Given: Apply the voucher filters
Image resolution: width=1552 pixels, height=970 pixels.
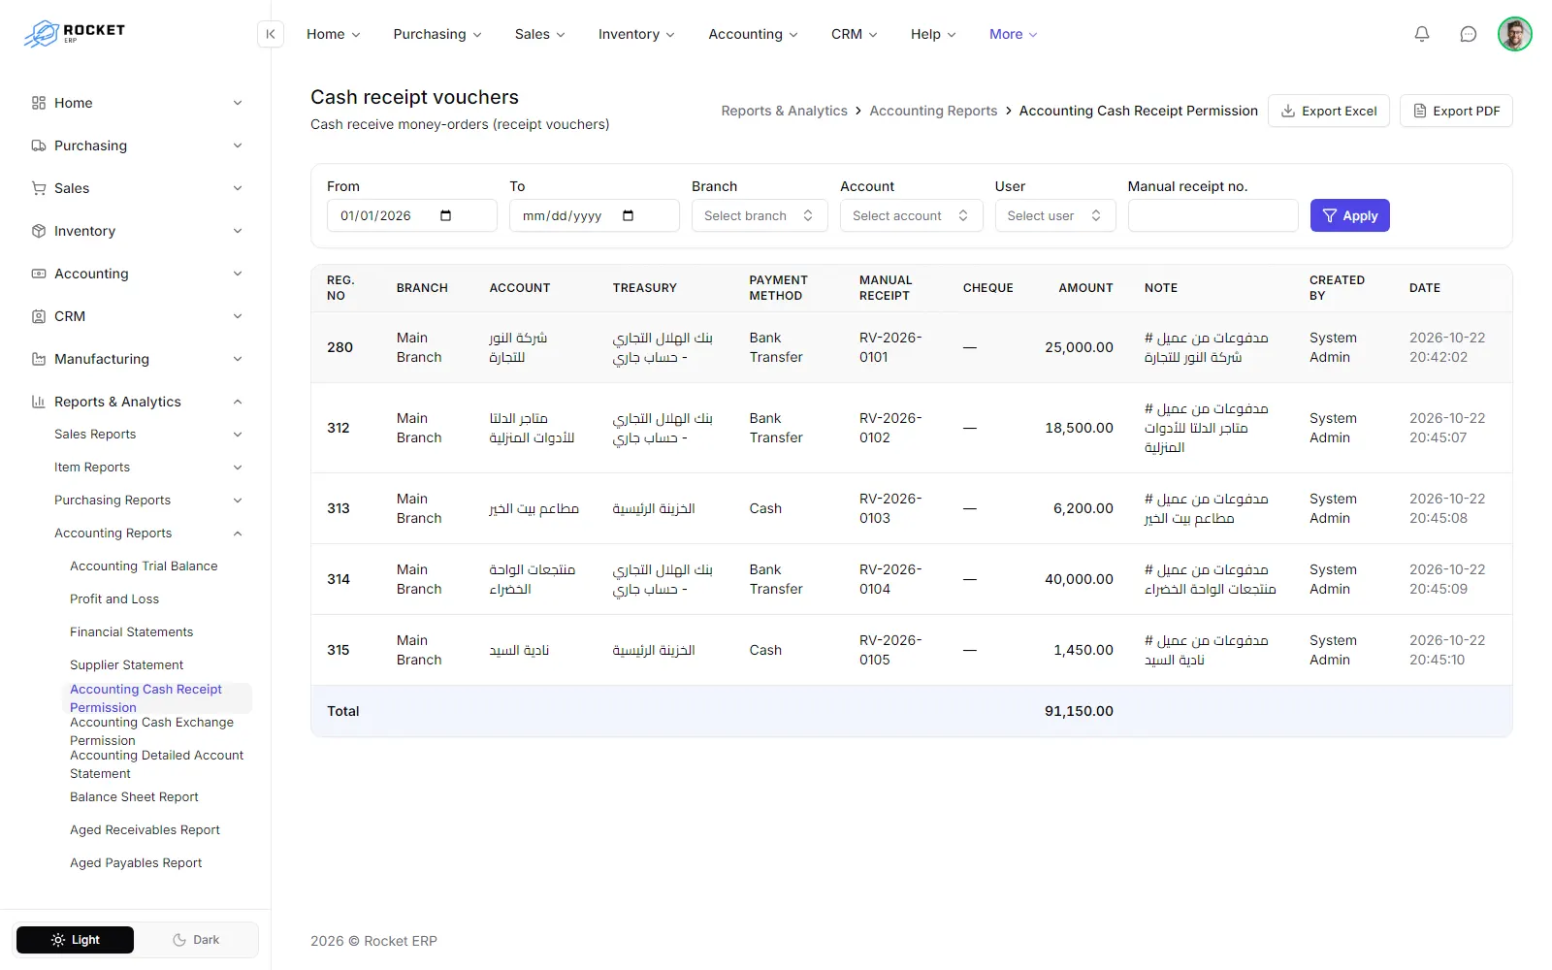Looking at the screenshot, I should pos(1350,215).
